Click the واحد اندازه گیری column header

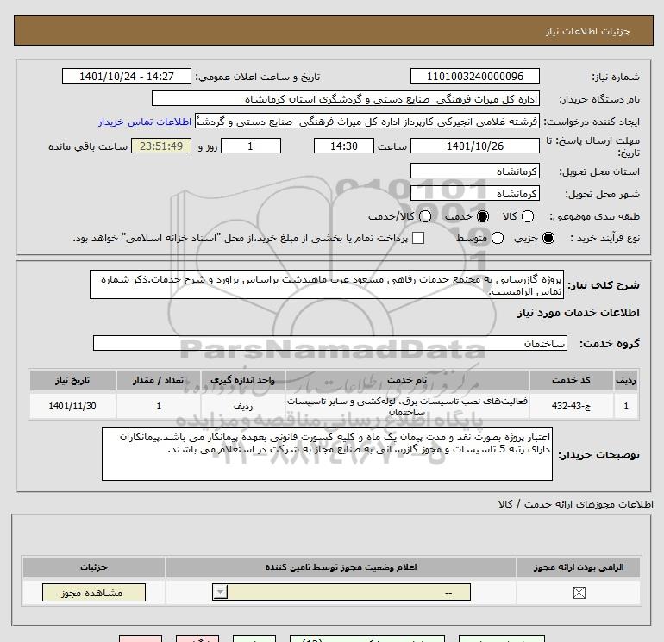pos(243,380)
